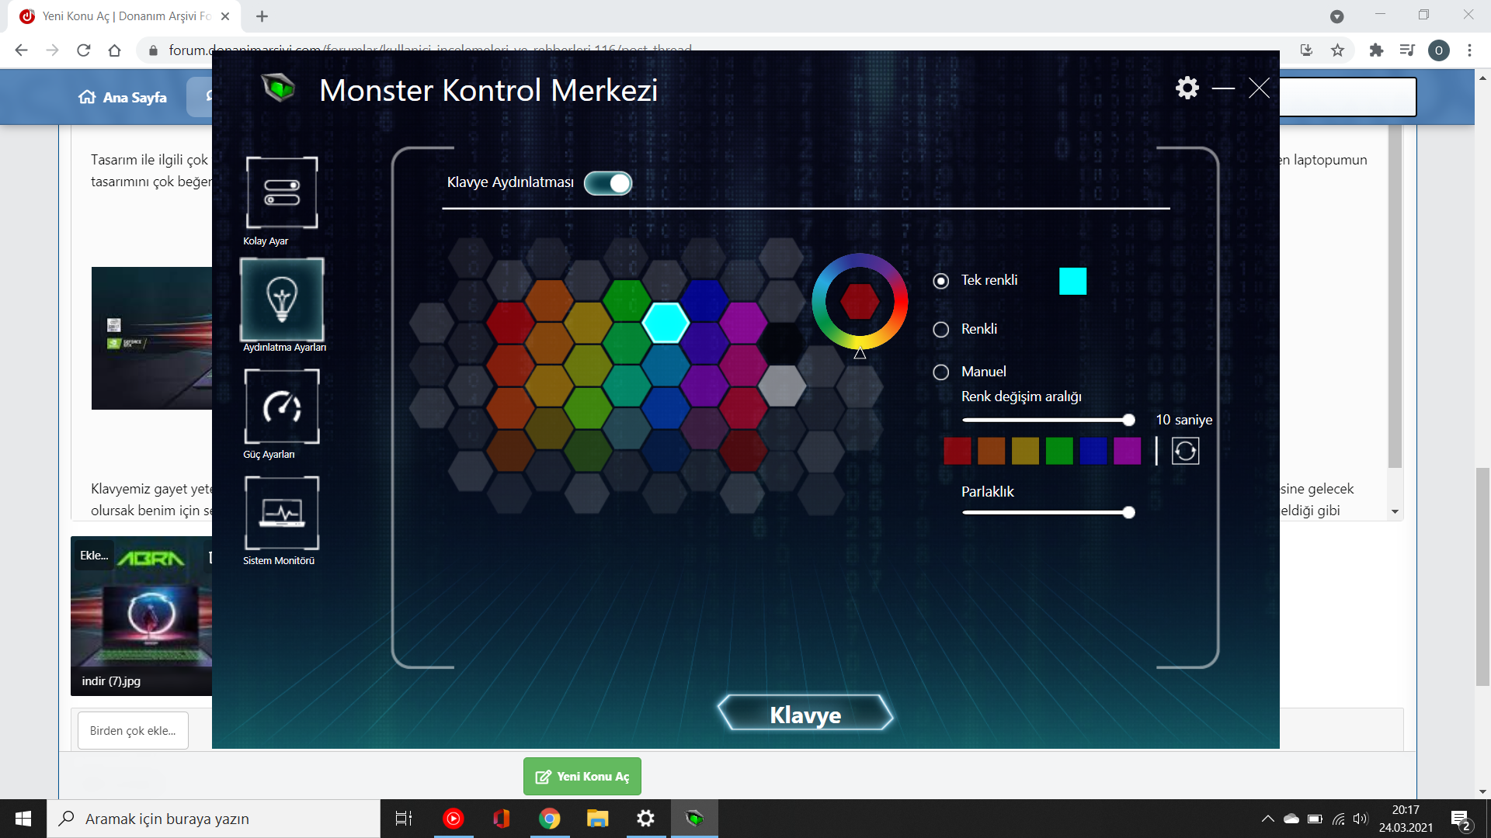This screenshot has width=1491, height=838.
Task: Click the Klavye button at bottom
Action: tap(805, 714)
